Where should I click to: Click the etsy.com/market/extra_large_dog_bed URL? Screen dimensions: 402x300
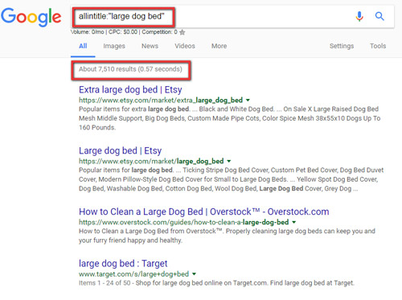(161, 101)
